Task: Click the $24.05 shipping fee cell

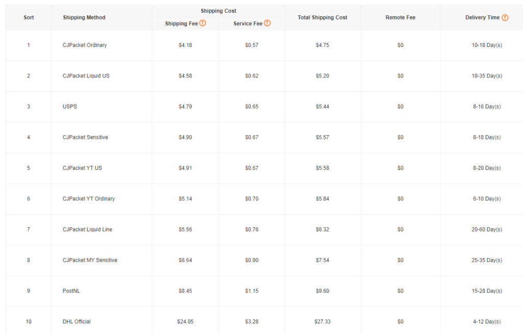Action: [185, 322]
